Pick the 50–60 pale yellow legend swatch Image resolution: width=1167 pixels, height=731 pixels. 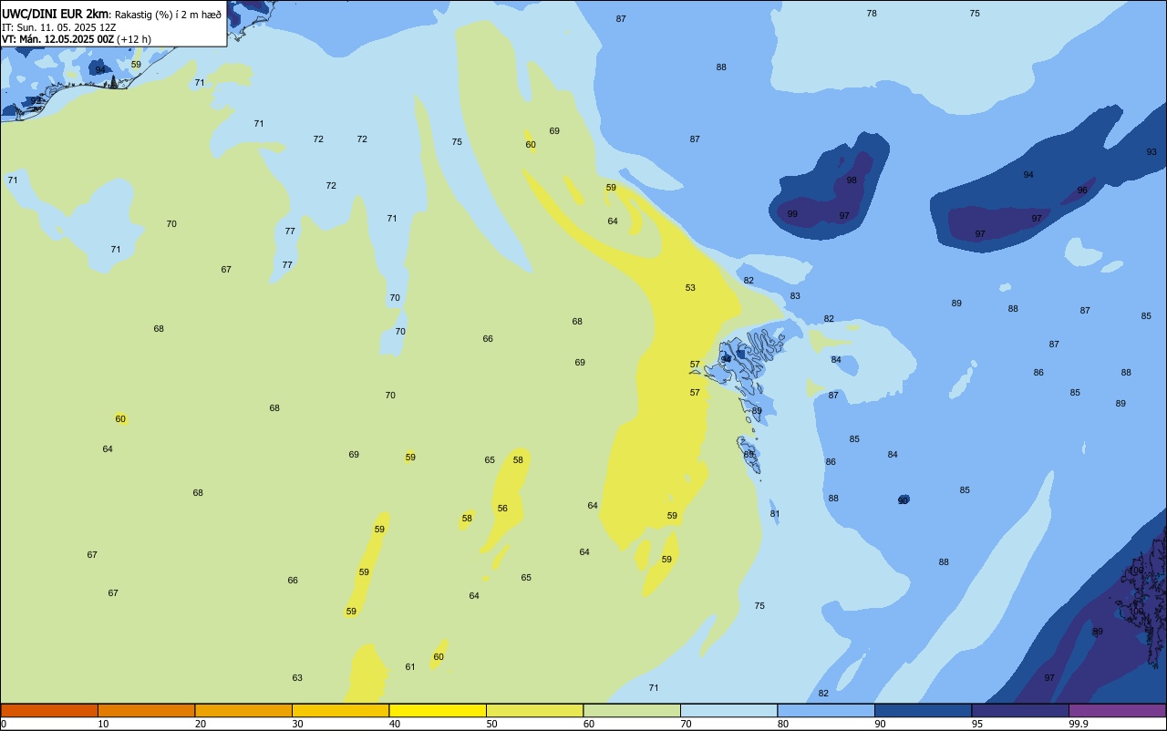point(534,710)
